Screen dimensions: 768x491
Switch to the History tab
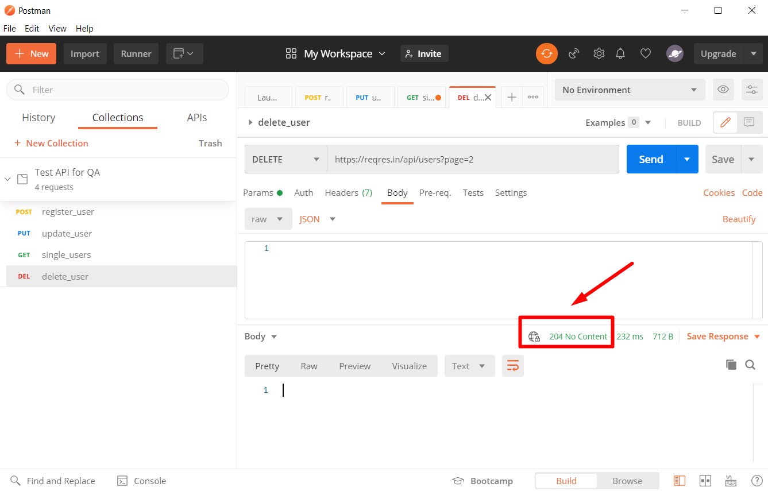click(38, 117)
